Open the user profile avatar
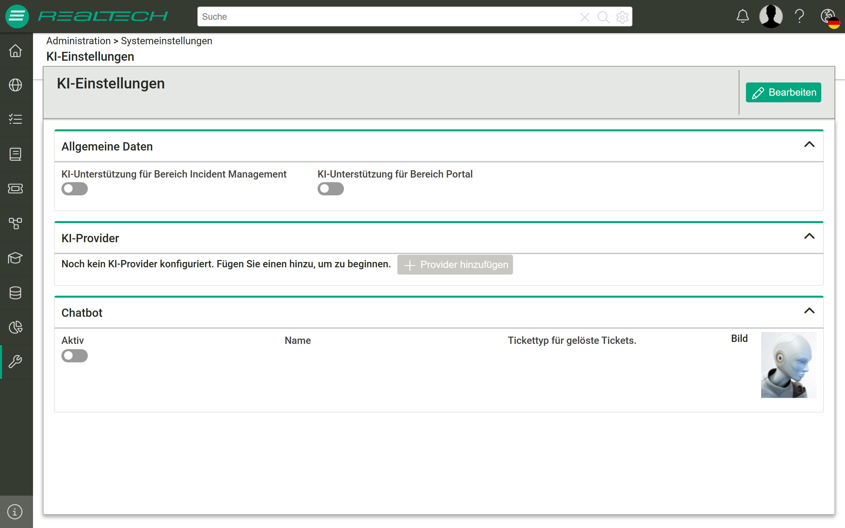The image size is (845, 528). coord(771,16)
